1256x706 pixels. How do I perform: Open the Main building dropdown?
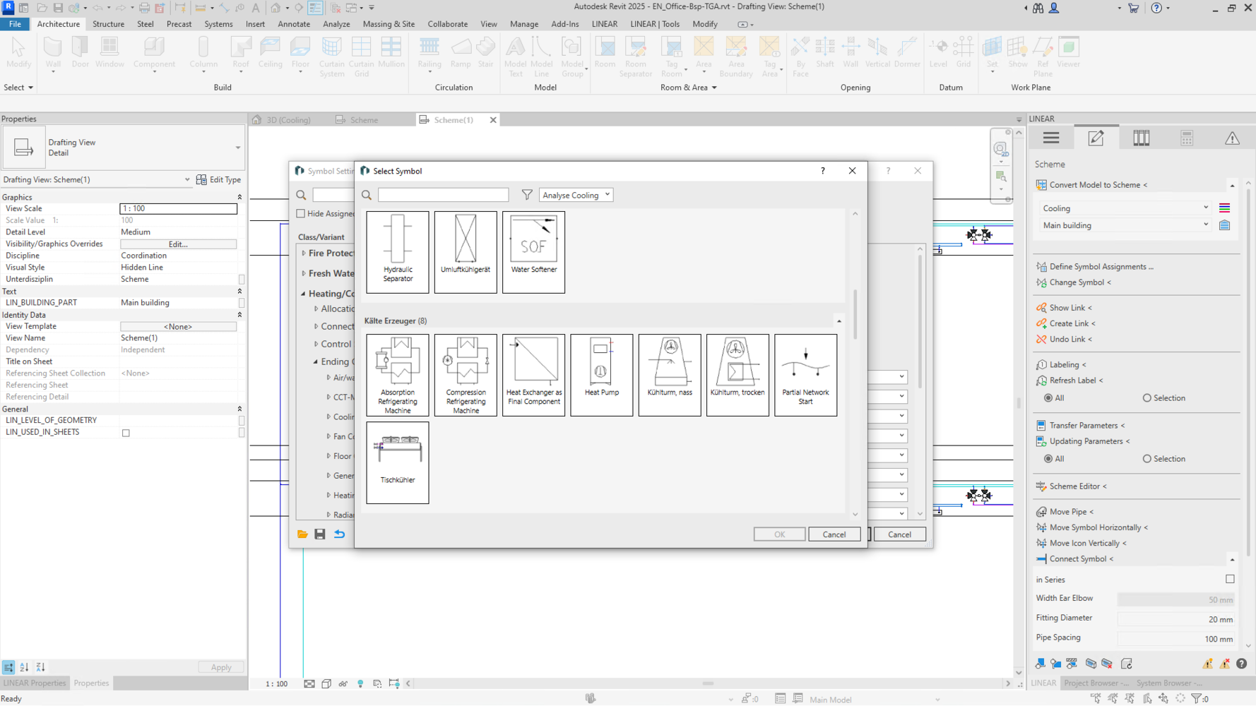click(1125, 225)
